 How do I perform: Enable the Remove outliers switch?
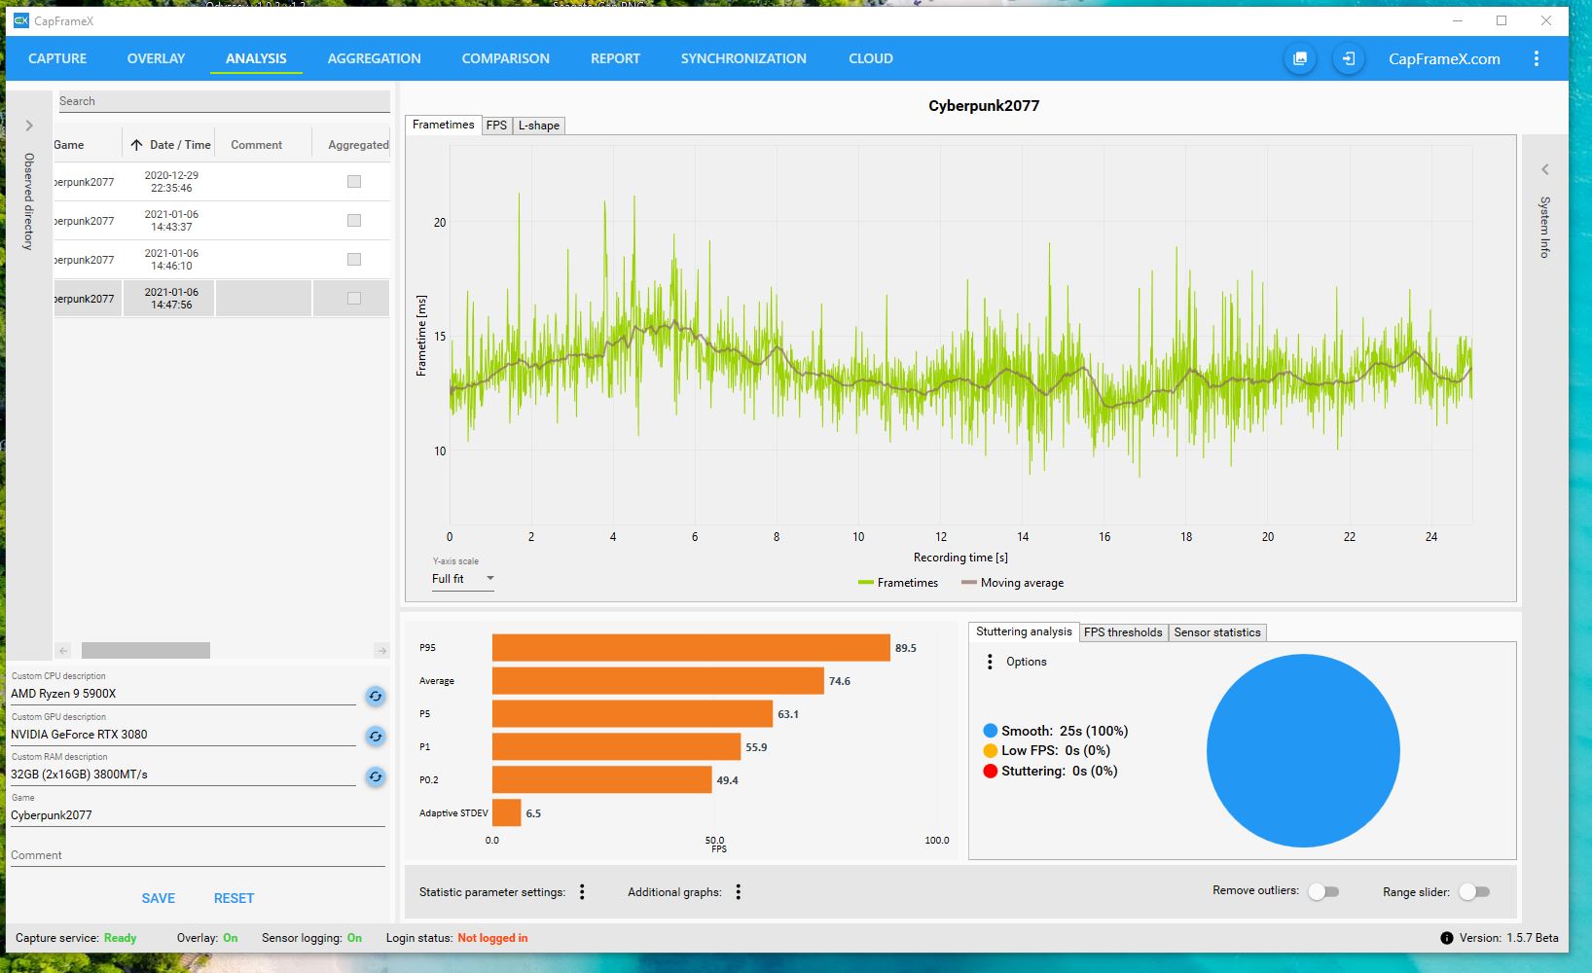1323,892
